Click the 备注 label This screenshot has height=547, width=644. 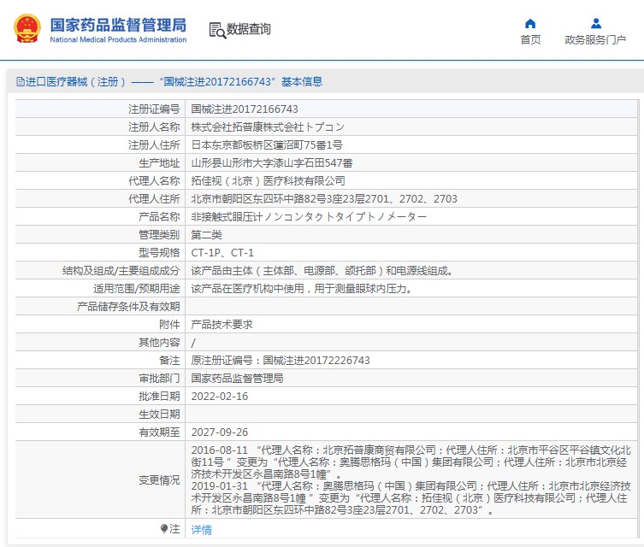[169, 361]
